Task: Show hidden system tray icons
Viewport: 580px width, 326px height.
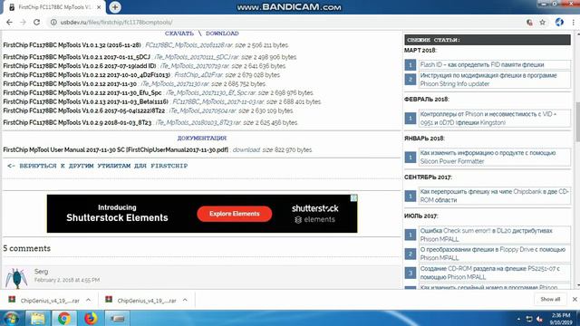Action: pyautogui.click(x=518, y=319)
